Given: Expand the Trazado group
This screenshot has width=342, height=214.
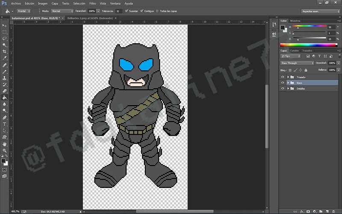Looking at the screenshot, I should click(288, 77).
